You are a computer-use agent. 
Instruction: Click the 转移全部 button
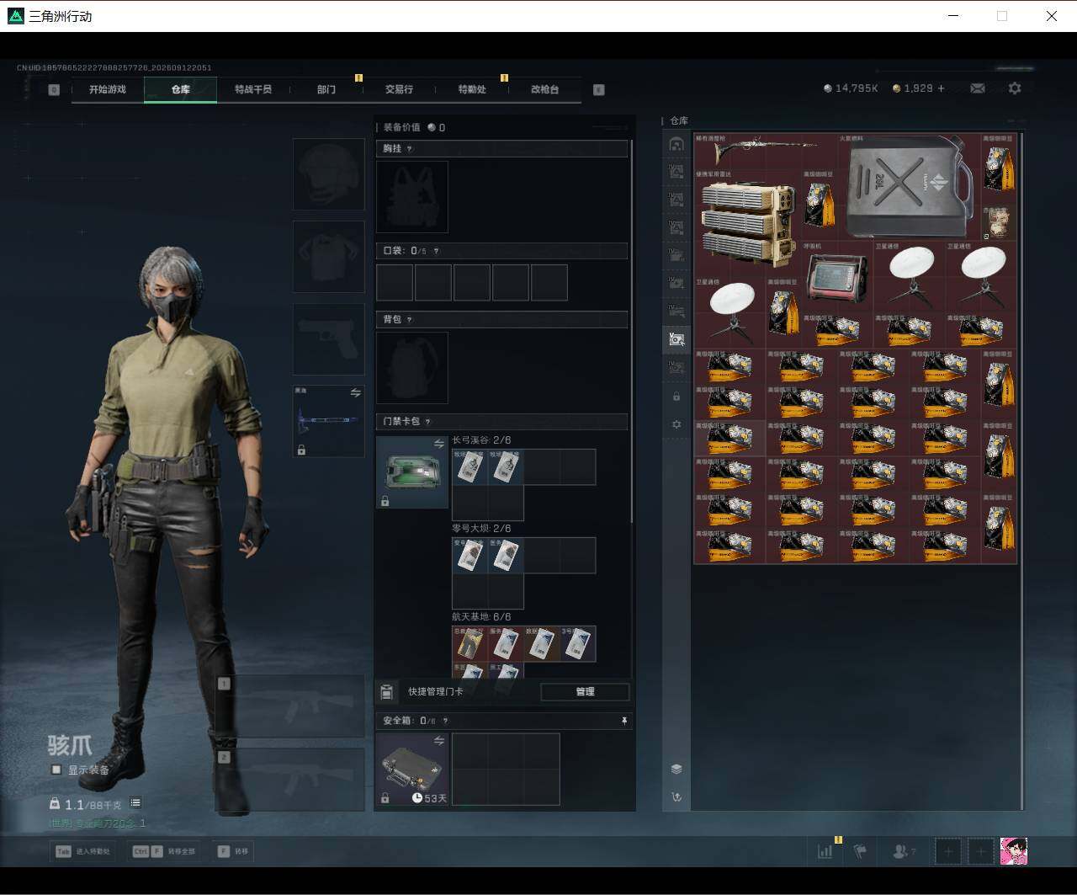tap(165, 851)
